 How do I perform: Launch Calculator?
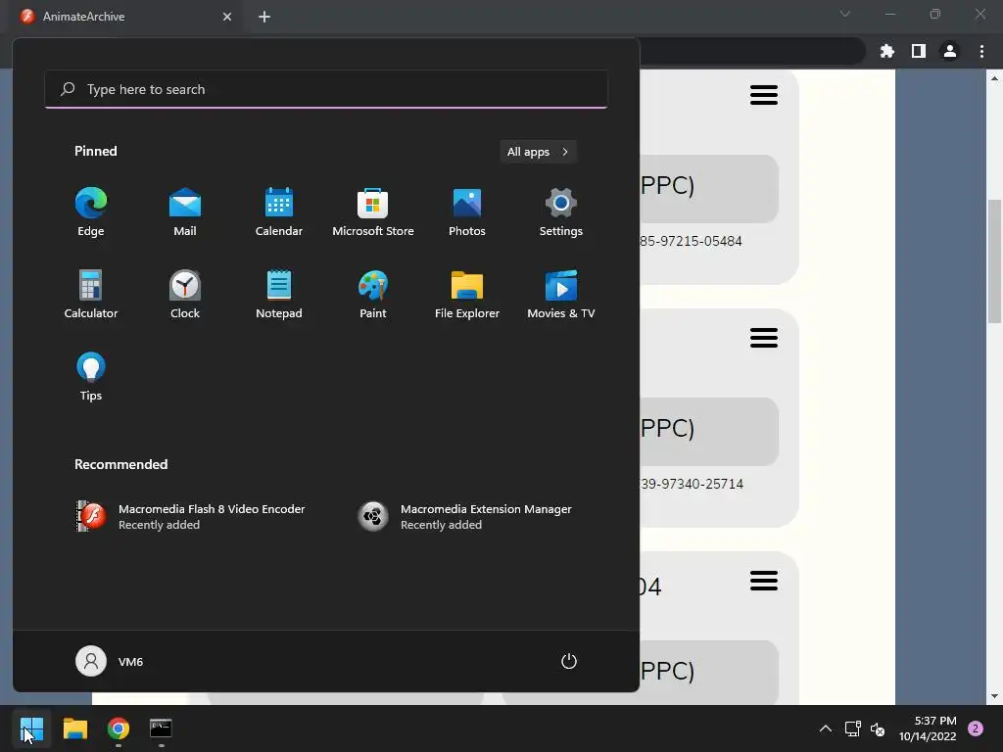[x=91, y=295]
